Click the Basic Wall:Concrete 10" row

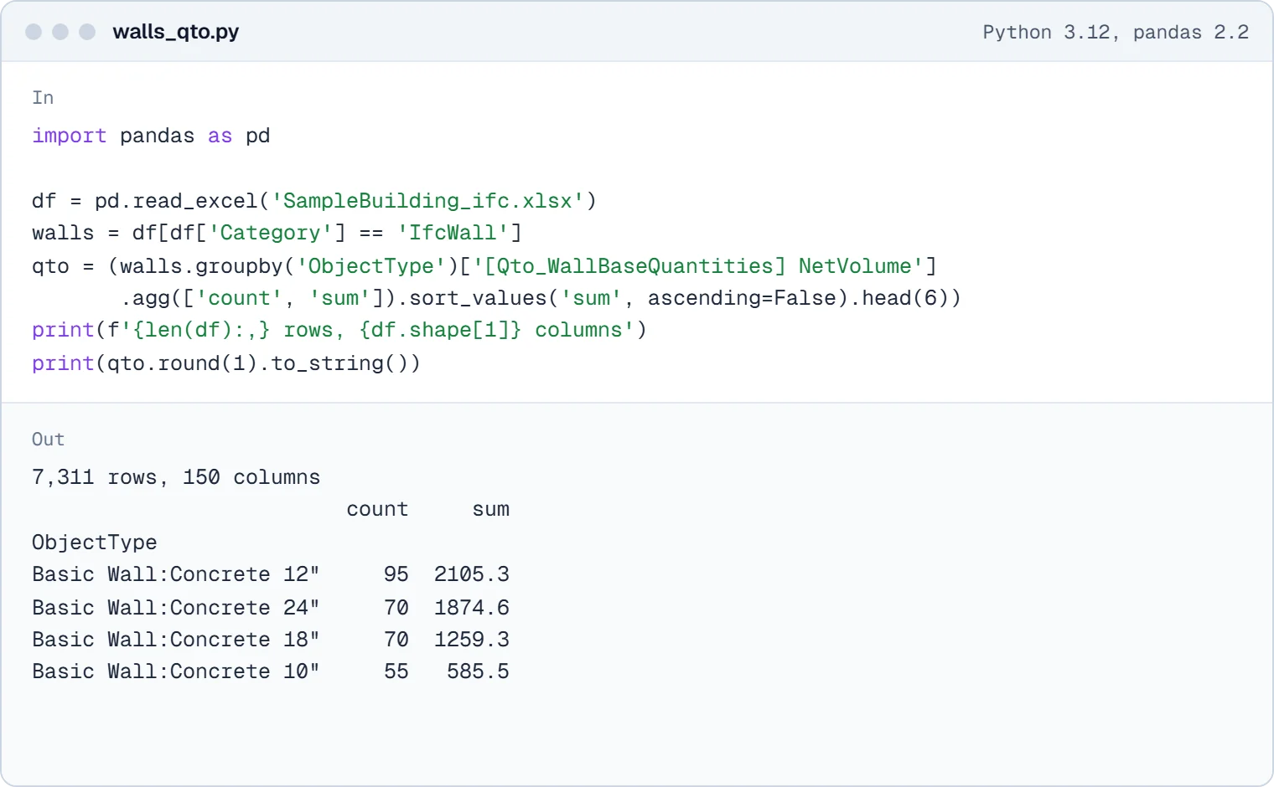click(271, 671)
